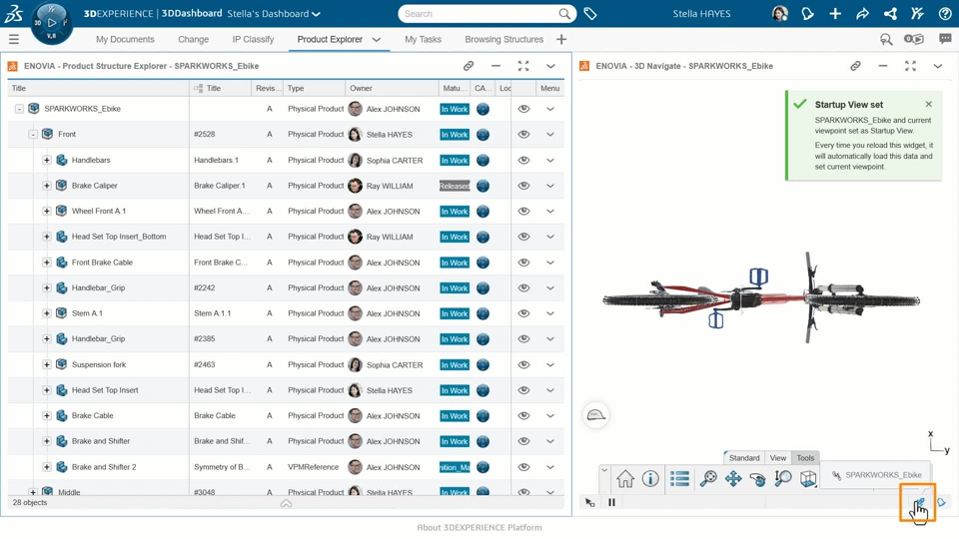The height and width of the screenshot is (539, 959).
Task: Click the Home icon in 3D toolbar
Action: point(625,478)
